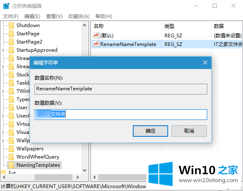
Task: Select the Shutdown tree item
Action: (28, 25)
